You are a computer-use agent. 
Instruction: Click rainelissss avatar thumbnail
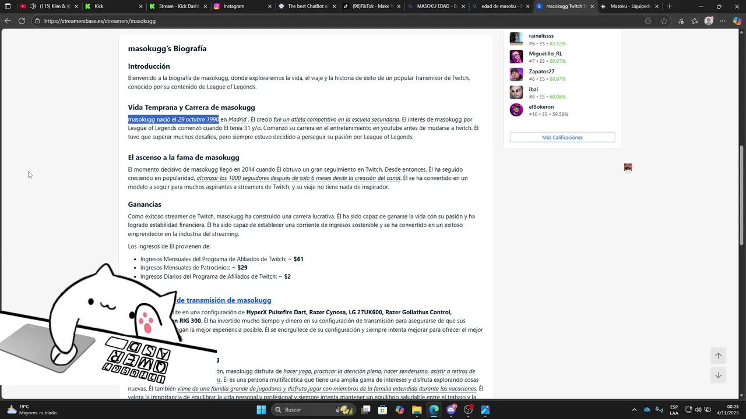(x=516, y=39)
